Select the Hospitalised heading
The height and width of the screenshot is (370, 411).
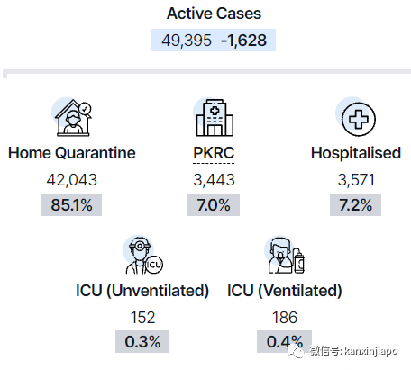pyautogui.click(x=356, y=153)
